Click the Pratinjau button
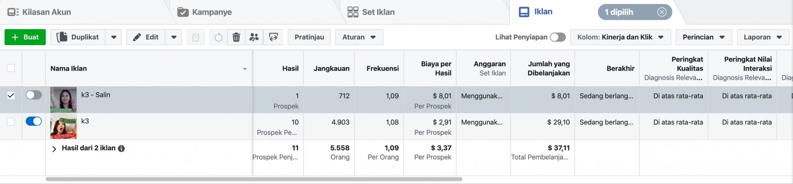 point(309,37)
